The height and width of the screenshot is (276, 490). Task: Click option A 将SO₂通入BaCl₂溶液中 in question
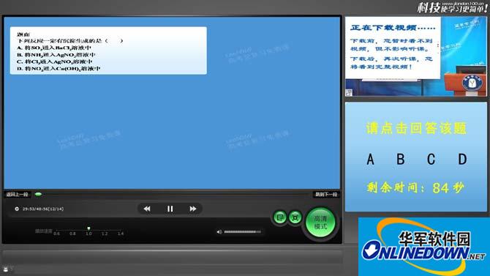tap(53, 48)
